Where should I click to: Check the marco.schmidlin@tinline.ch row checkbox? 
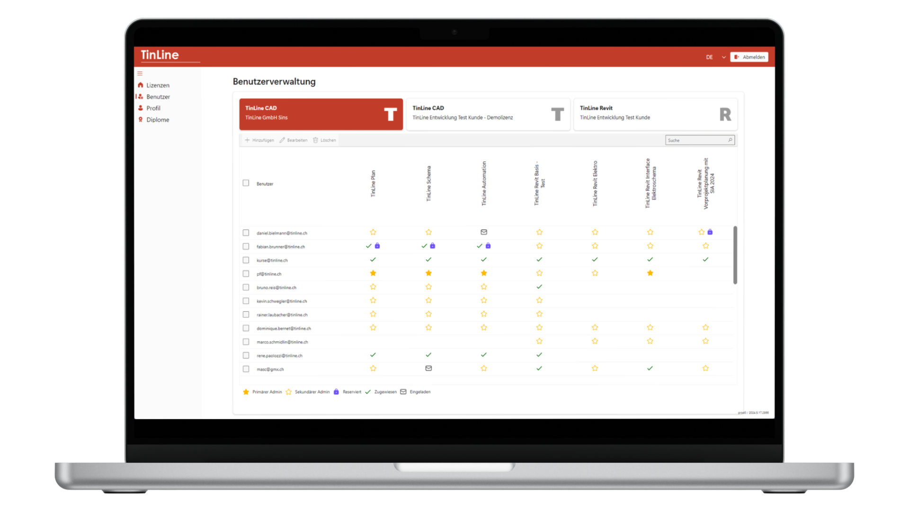246,342
